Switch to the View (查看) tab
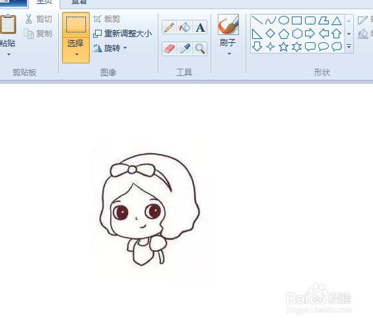 (79, 3)
